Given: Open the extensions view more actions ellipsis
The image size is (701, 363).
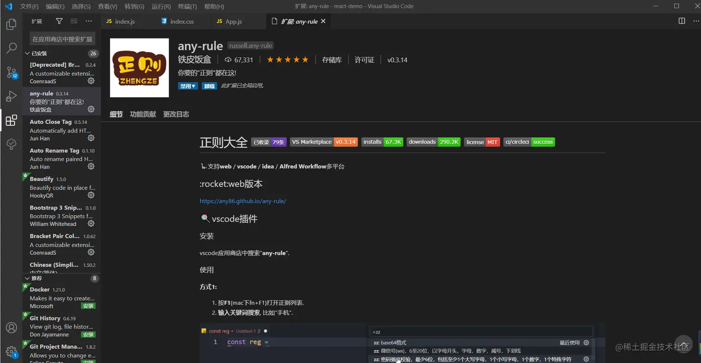Looking at the screenshot, I should pyautogui.click(x=89, y=21).
